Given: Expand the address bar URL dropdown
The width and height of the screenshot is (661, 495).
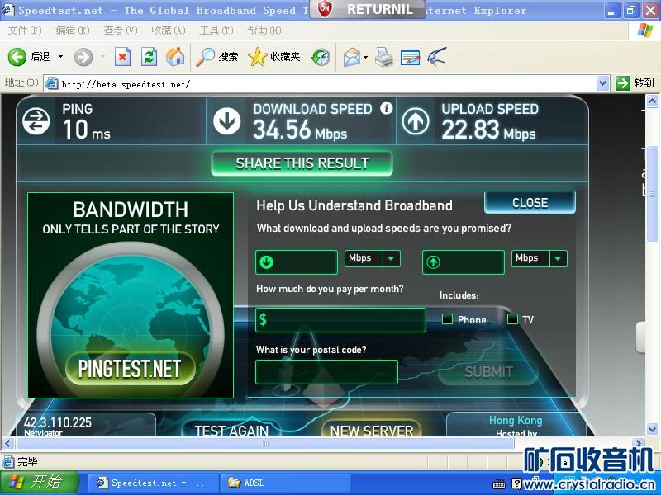Looking at the screenshot, I should pos(603,83).
